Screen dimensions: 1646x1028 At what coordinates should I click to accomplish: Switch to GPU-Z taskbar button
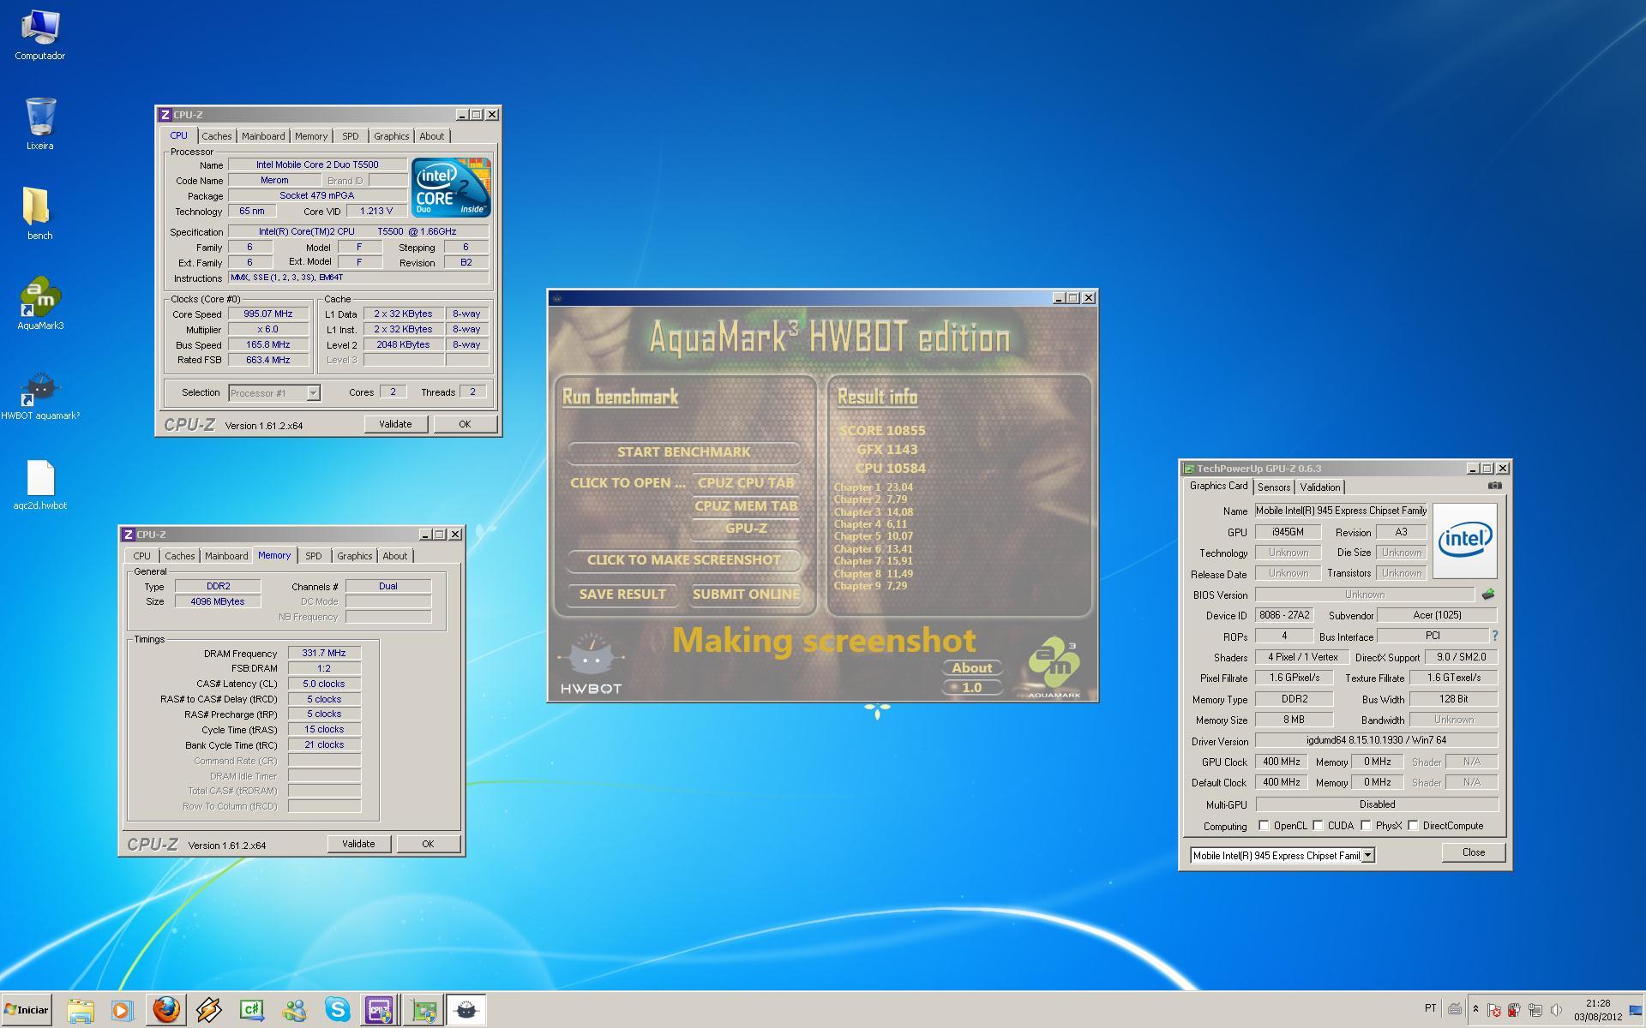click(424, 1010)
